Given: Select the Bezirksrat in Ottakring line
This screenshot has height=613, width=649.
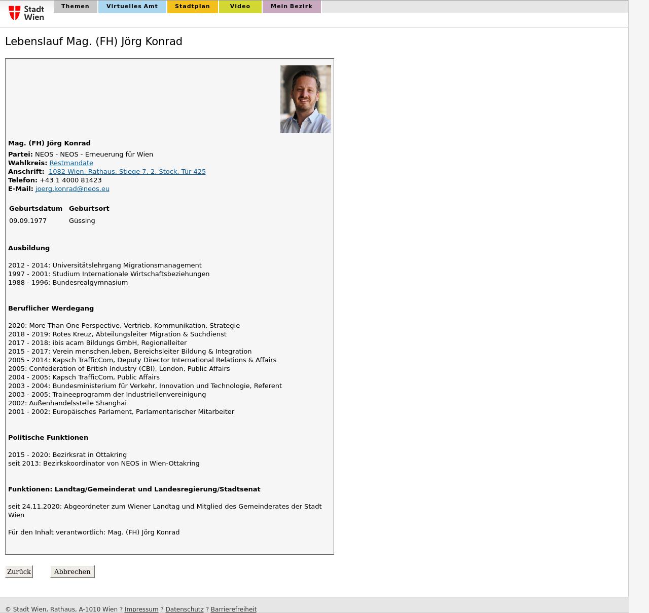Looking at the screenshot, I should point(67,454).
